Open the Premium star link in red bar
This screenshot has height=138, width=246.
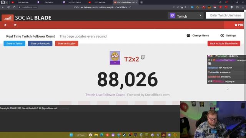239,25
